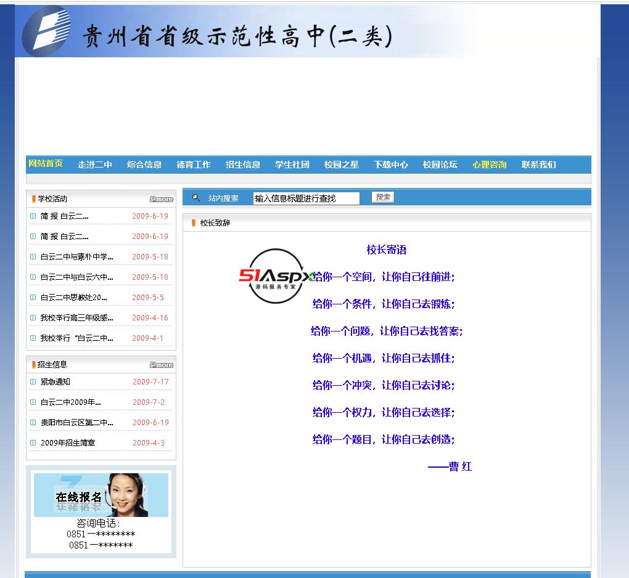Open the 2009年招生简章 link

(68, 443)
